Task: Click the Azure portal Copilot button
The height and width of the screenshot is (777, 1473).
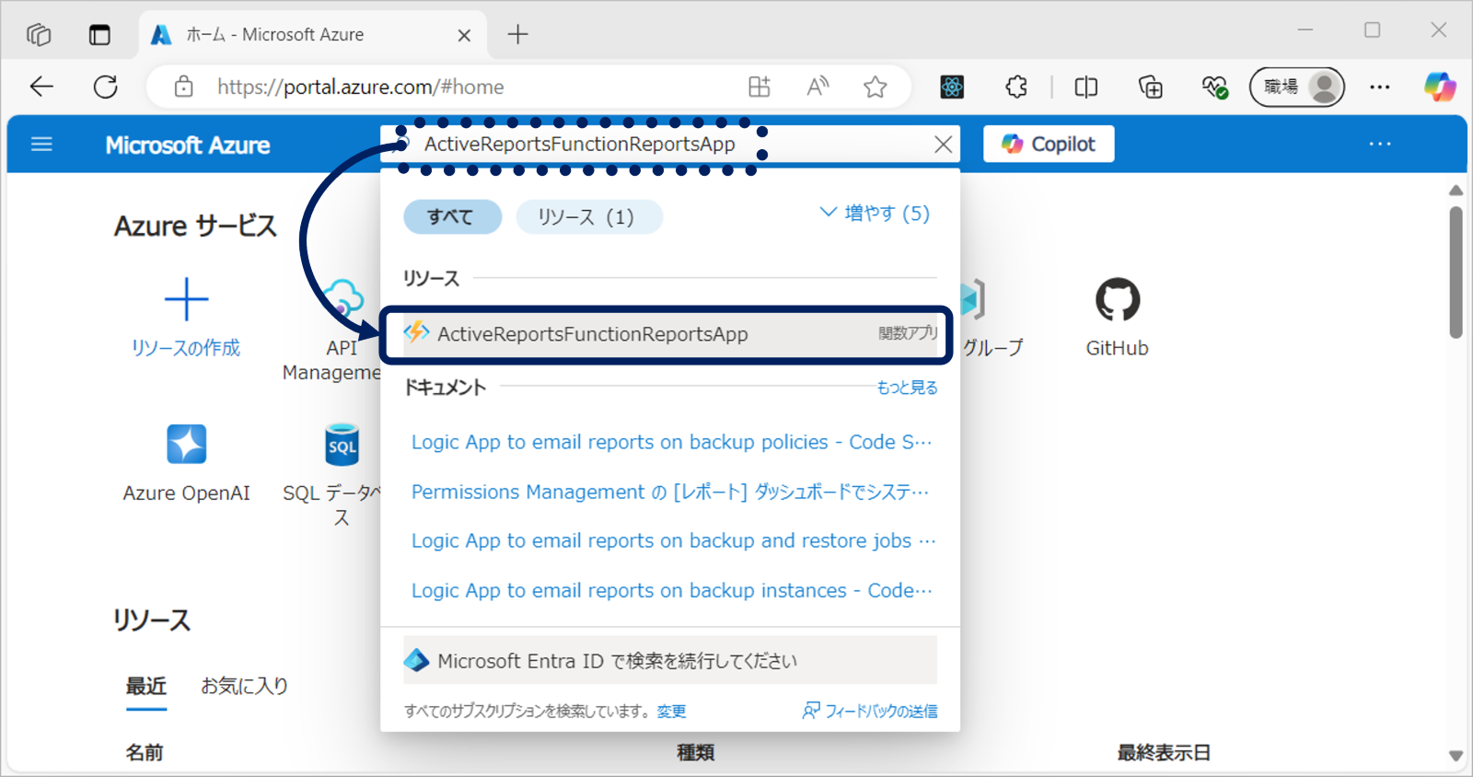Action: [1049, 144]
